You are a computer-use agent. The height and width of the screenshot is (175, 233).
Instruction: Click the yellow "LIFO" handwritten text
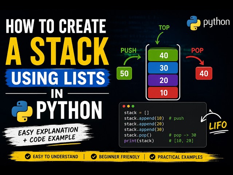pyautogui.click(x=218, y=125)
